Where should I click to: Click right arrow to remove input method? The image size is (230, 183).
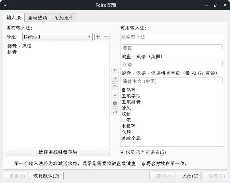pos(115,78)
